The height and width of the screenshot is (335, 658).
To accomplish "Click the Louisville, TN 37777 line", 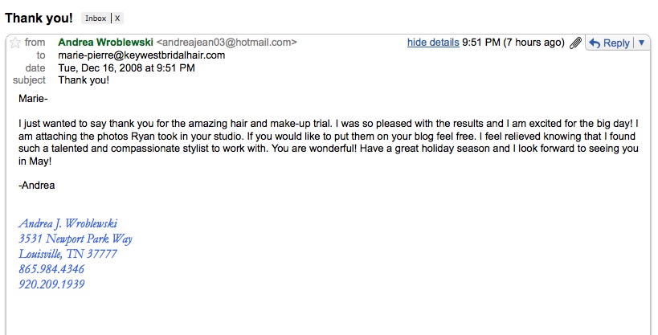I will pos(67,254).
